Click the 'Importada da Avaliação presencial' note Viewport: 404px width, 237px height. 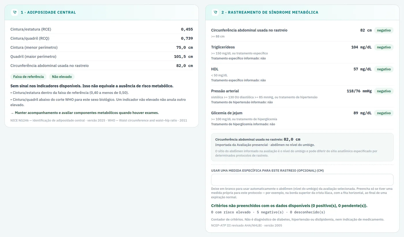click(x=265, y=145)
